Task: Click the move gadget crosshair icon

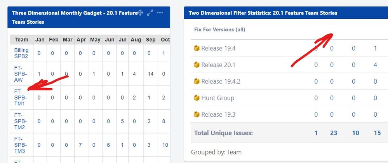Action: pyautogui.click(x=140, y=12)
